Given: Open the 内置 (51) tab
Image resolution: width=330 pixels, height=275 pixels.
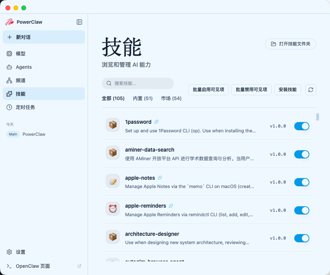Looking at the screenshot, I should point(143,98).
